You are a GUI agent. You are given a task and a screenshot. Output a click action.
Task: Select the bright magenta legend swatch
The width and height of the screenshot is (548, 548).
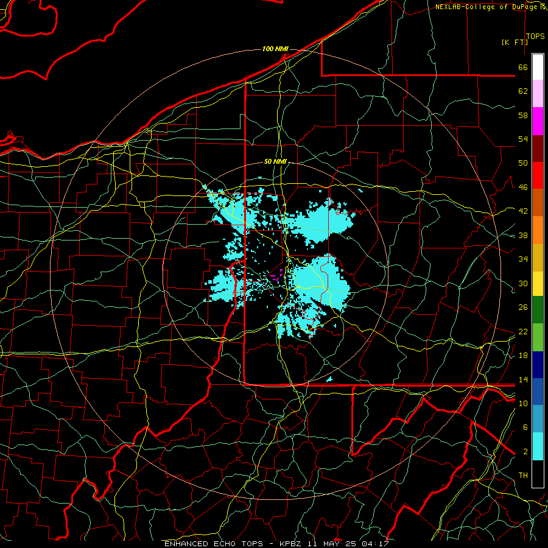[x=538, y=121]
